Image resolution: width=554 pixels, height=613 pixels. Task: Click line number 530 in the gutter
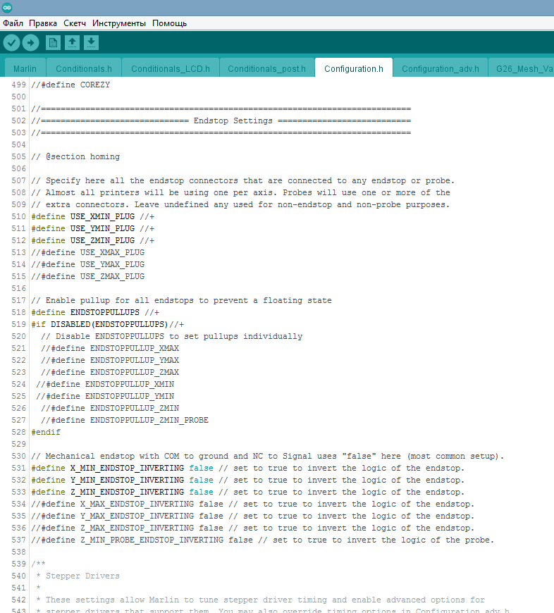click(18, 457)
